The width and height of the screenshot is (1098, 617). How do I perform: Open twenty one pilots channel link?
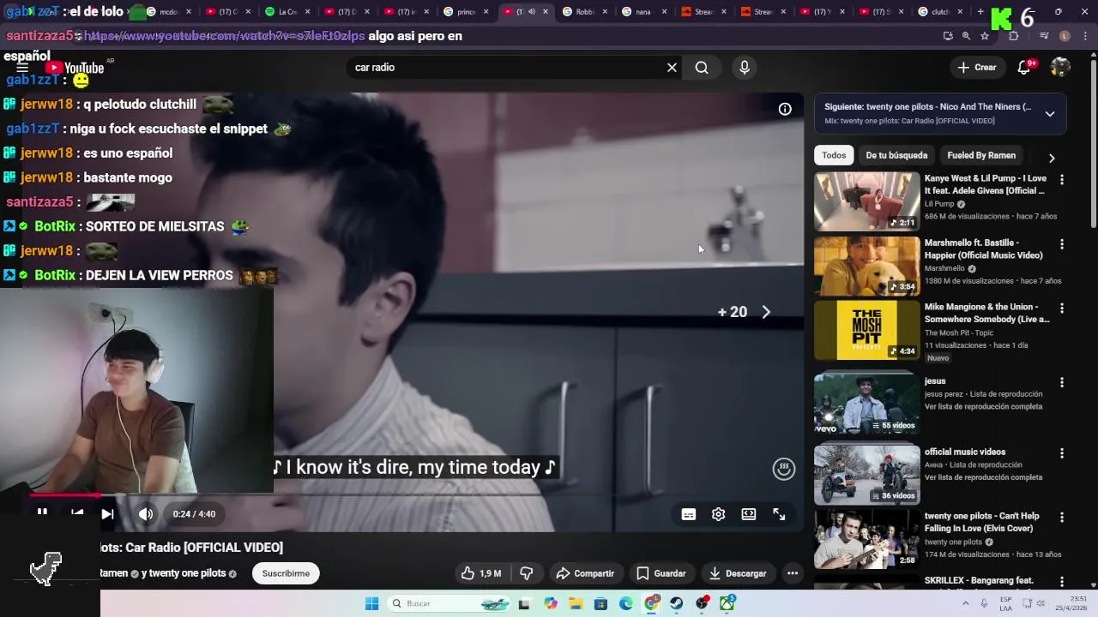[187, 573]
